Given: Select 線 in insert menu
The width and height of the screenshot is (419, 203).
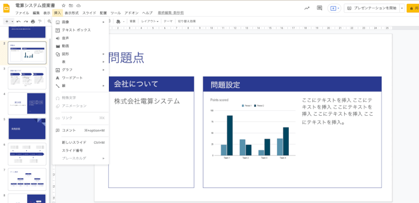Looking at the screenshot, I should point(80,86).
